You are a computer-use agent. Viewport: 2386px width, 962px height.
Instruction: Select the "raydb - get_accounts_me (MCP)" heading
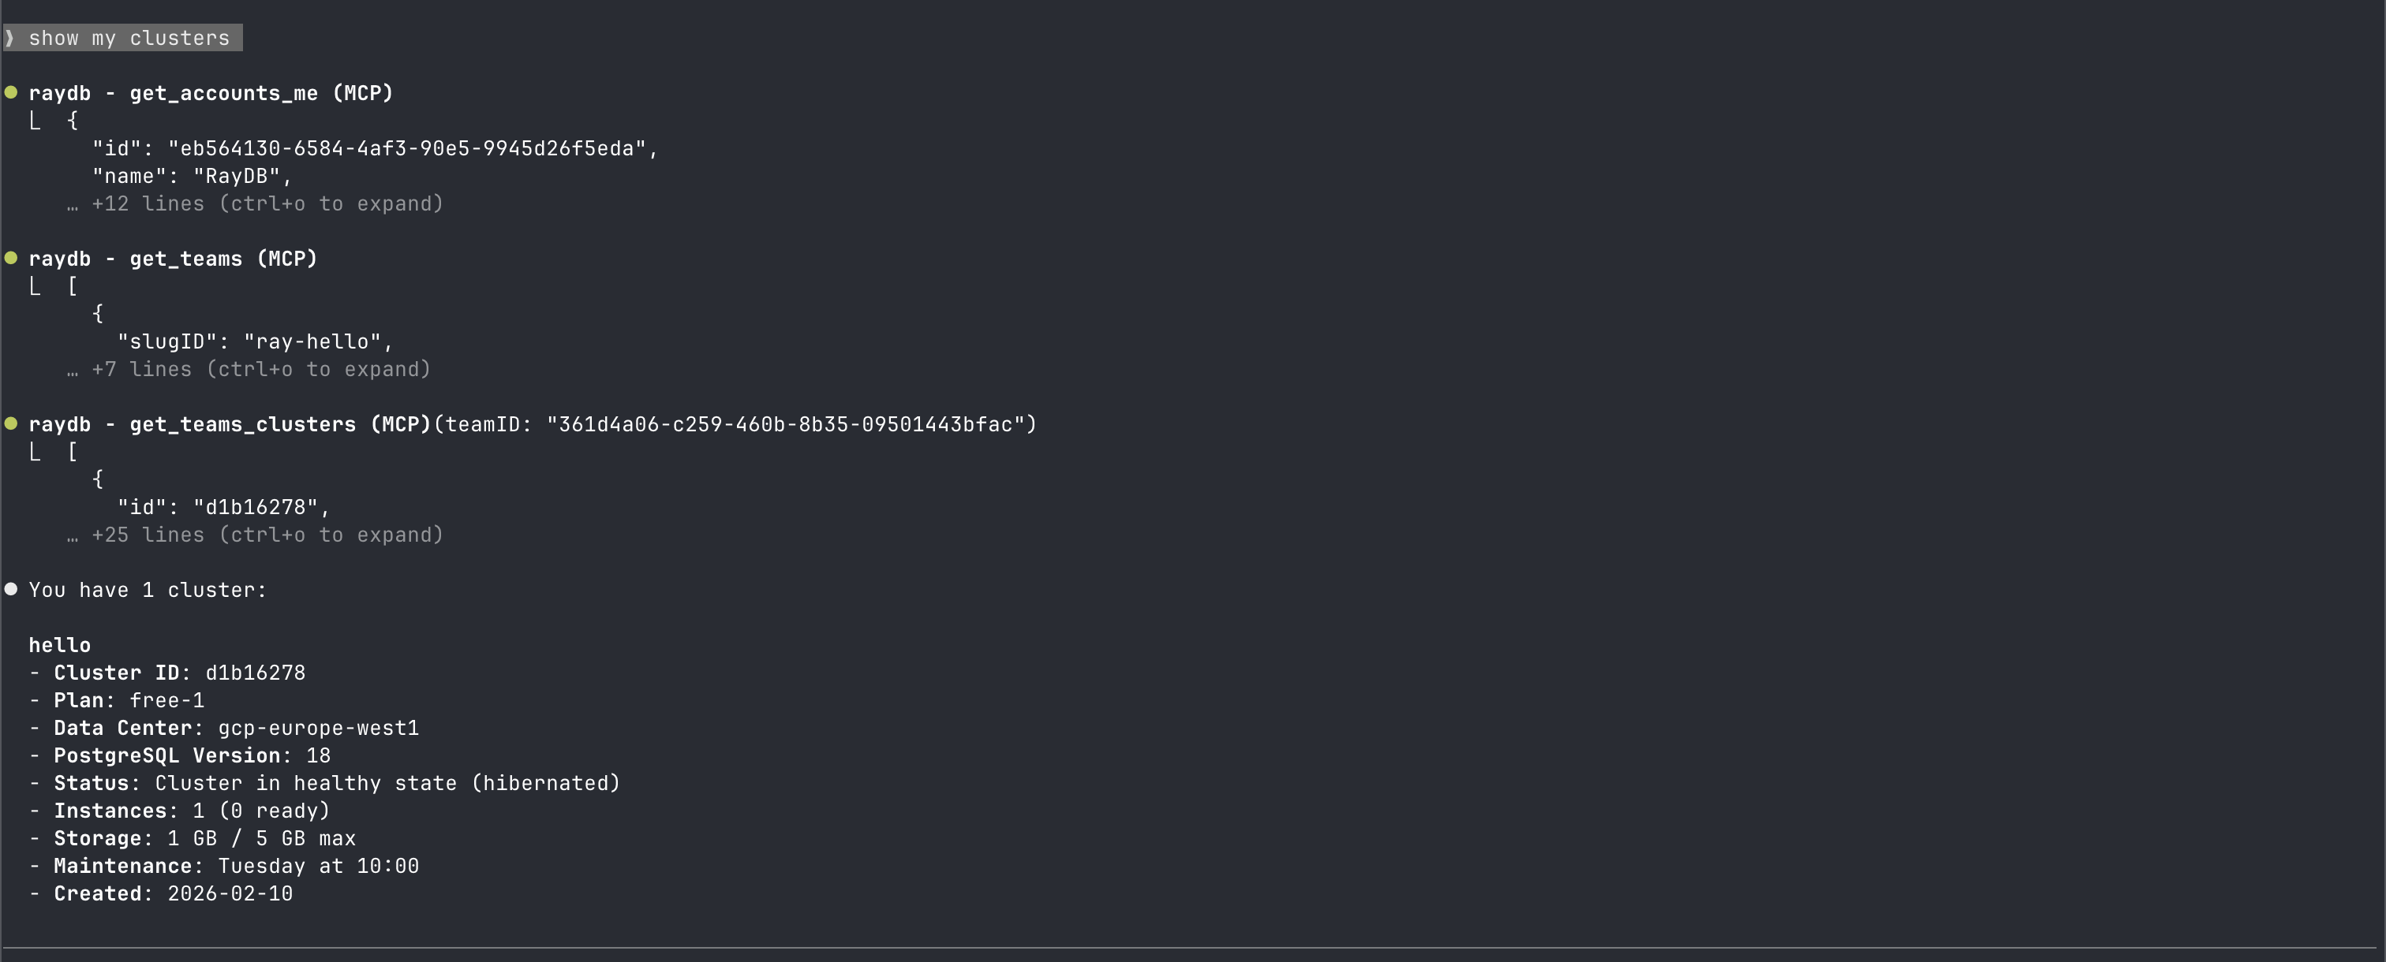[210, 94]
